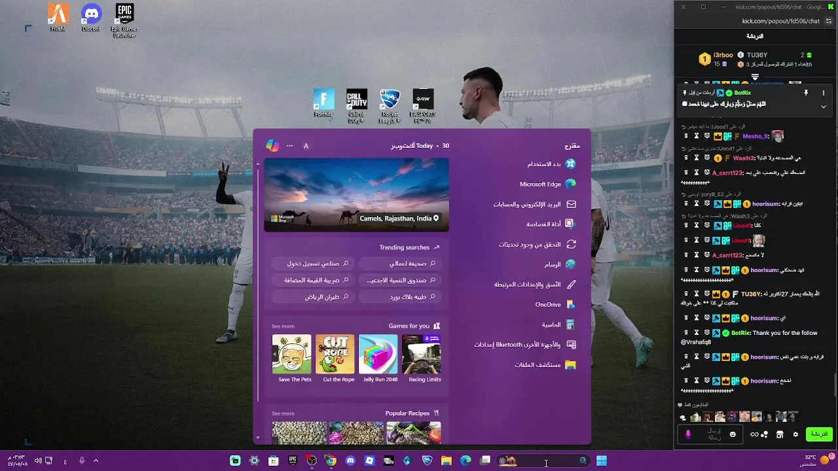Open the three-dots options in search panel

pos(289,146)
